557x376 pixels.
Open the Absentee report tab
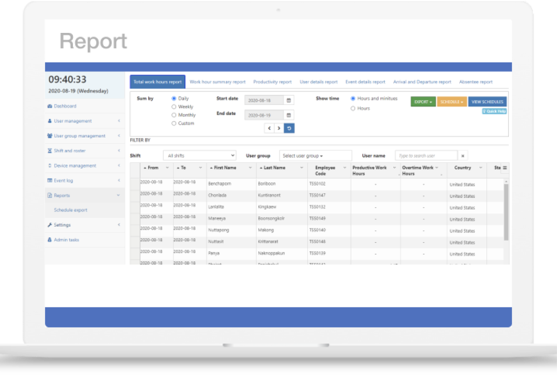coord(476,82)
